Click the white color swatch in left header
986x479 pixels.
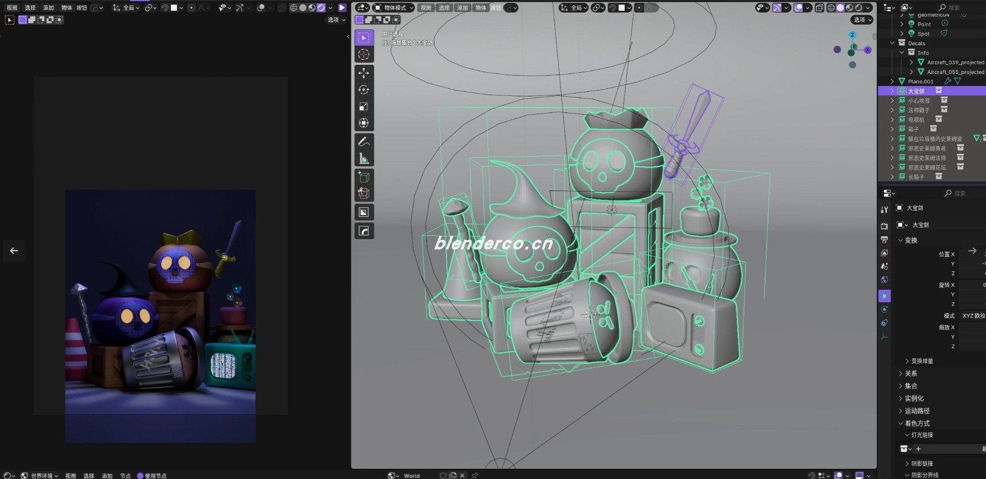pyautogui.click(x=174, y=7)
